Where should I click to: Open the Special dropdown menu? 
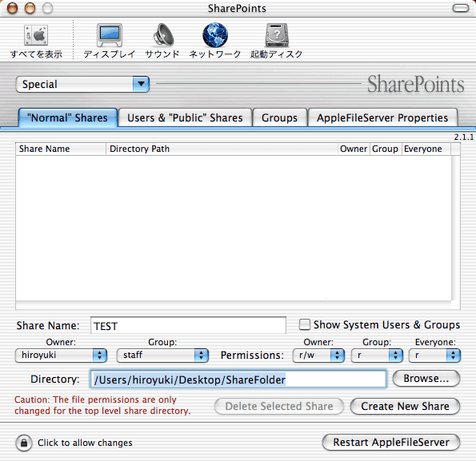tap(82, 84)
